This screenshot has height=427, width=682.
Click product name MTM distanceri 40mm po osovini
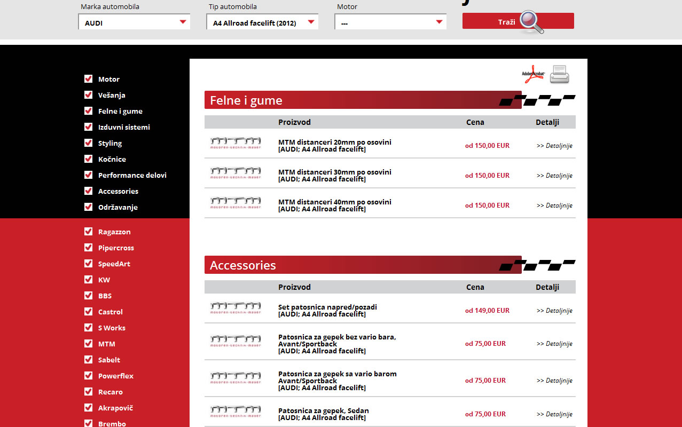pyautogui.click(x=335, y=202)
